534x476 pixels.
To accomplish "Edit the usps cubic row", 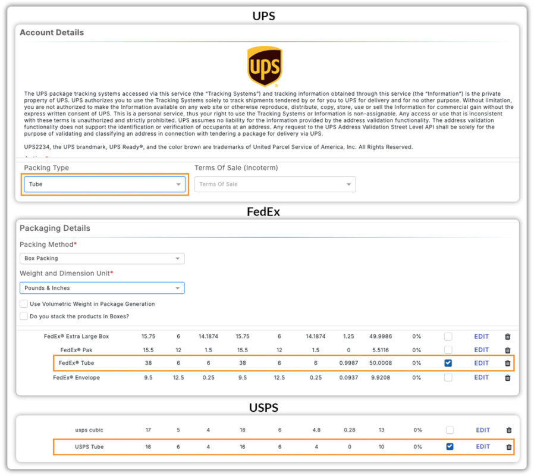I will click(x=483, y=430).
